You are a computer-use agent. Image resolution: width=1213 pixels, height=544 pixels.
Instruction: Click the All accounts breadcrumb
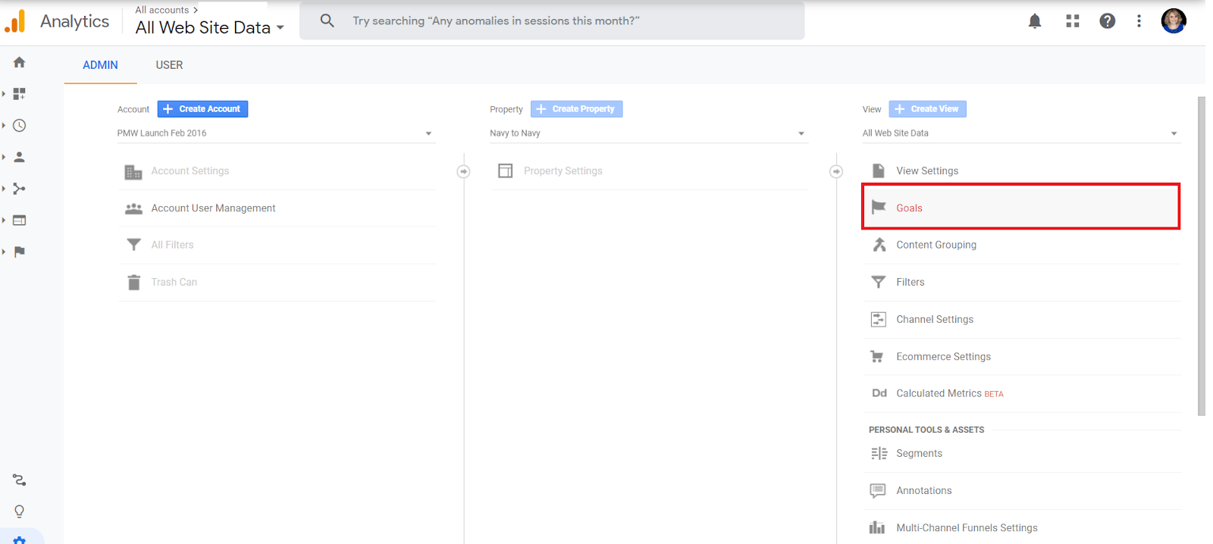point(162,10)
